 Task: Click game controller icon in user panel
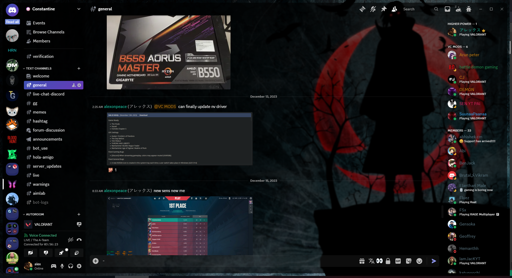(54, 266)
